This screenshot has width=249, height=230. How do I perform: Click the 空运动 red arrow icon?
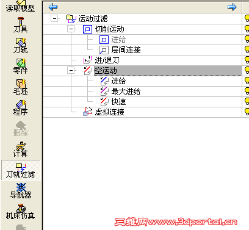pos(88,71)
